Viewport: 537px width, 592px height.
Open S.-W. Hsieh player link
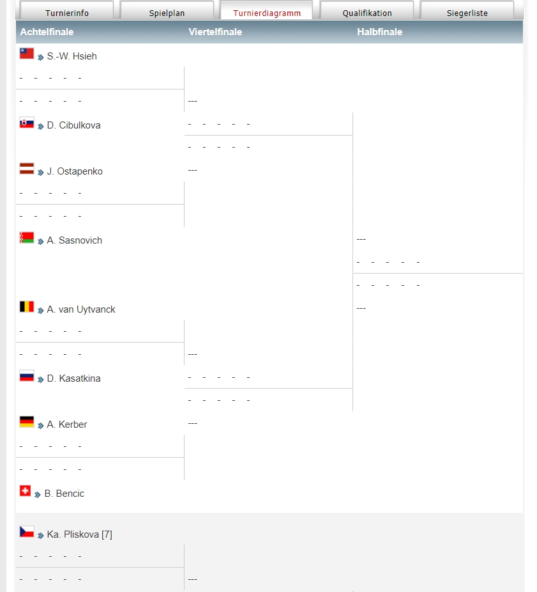click(x=72, y=56)
